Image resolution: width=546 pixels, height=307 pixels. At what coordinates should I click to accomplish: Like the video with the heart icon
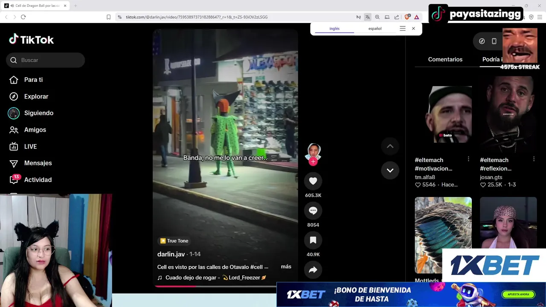tap(313, 181)
